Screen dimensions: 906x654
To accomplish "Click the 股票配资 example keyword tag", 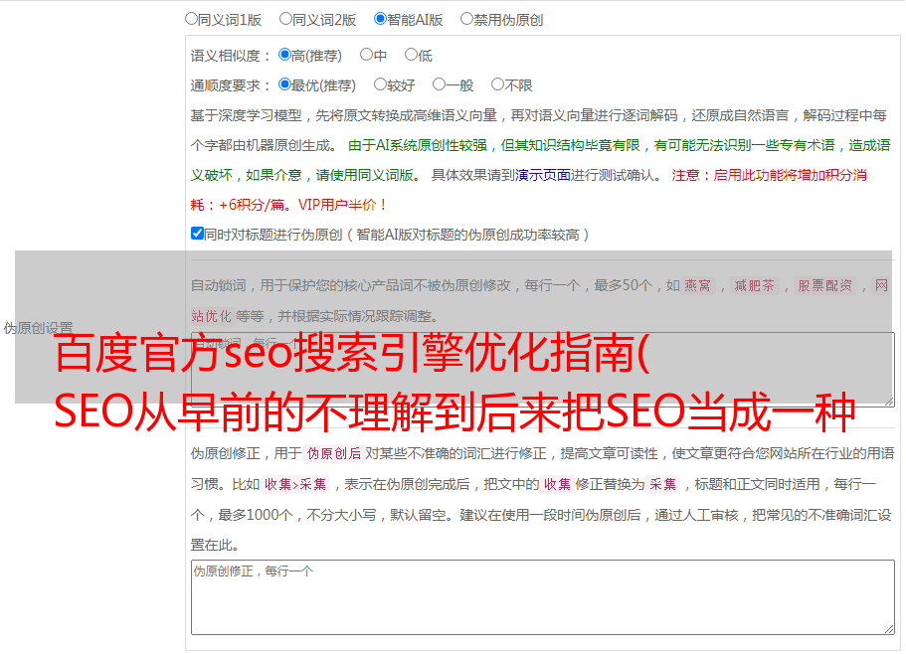I will 825,285.
